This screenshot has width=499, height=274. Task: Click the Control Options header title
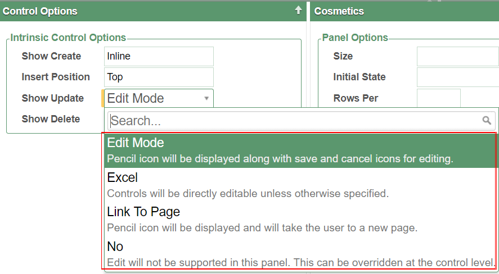[41, 11]
